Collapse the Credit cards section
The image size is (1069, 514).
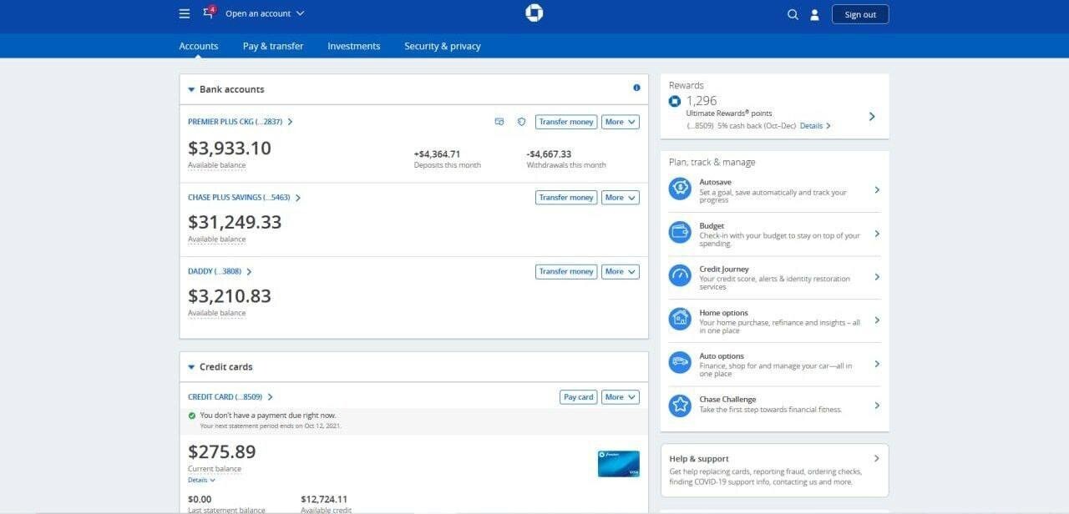191,367
